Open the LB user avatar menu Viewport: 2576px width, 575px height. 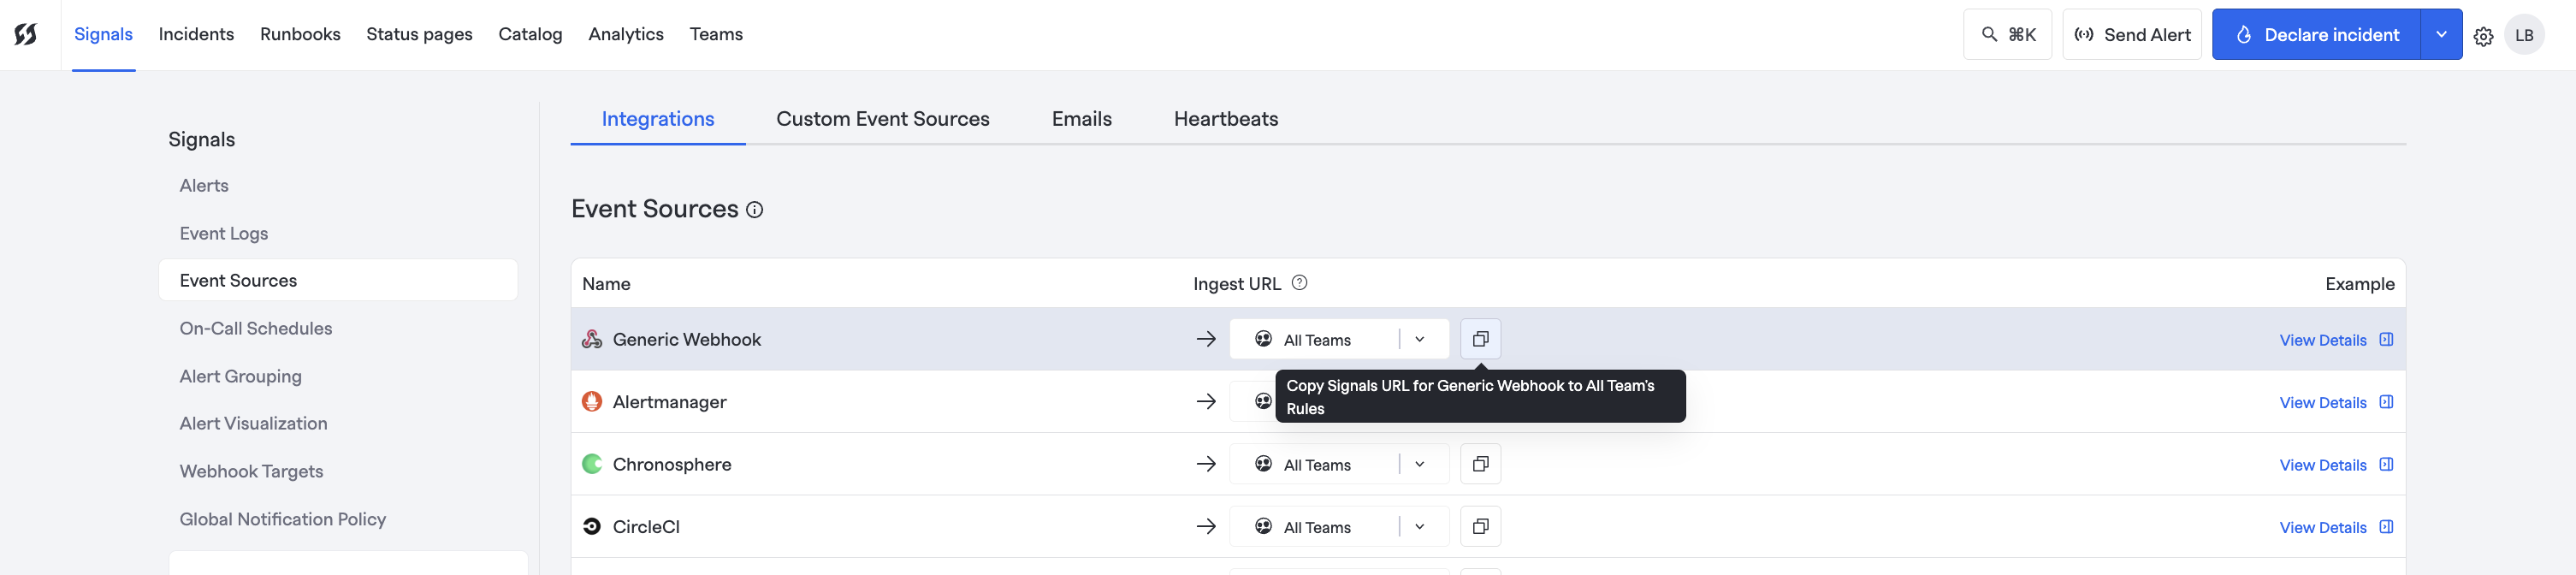(2524, 35)
